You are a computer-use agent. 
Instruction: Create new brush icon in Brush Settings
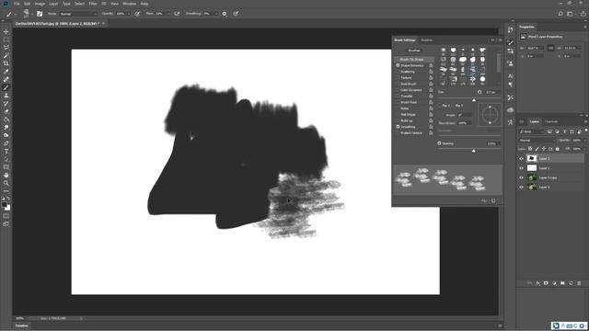coord(493,200)
